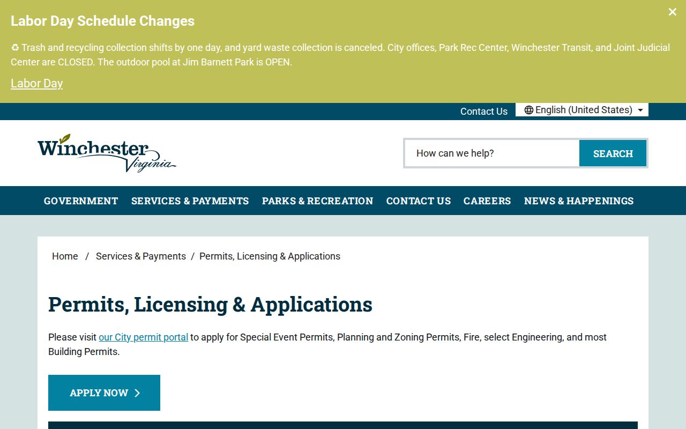The image size is (686, 429).
Task: Click the 'Labor Day Schedule Changes' heading
Action: (x=102, y=21)
